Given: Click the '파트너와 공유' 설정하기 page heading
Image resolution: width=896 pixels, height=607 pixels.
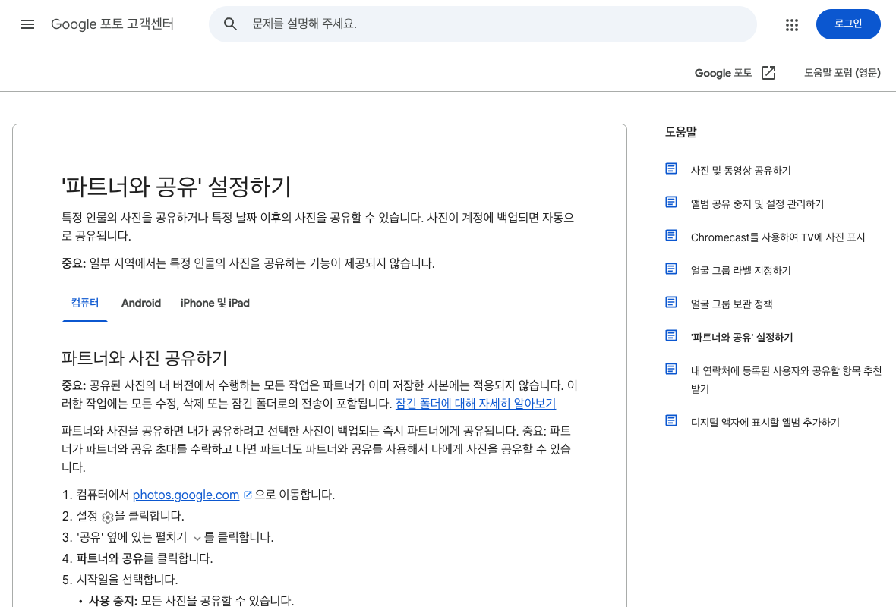Looking at the screenshot, I should 176,187.
